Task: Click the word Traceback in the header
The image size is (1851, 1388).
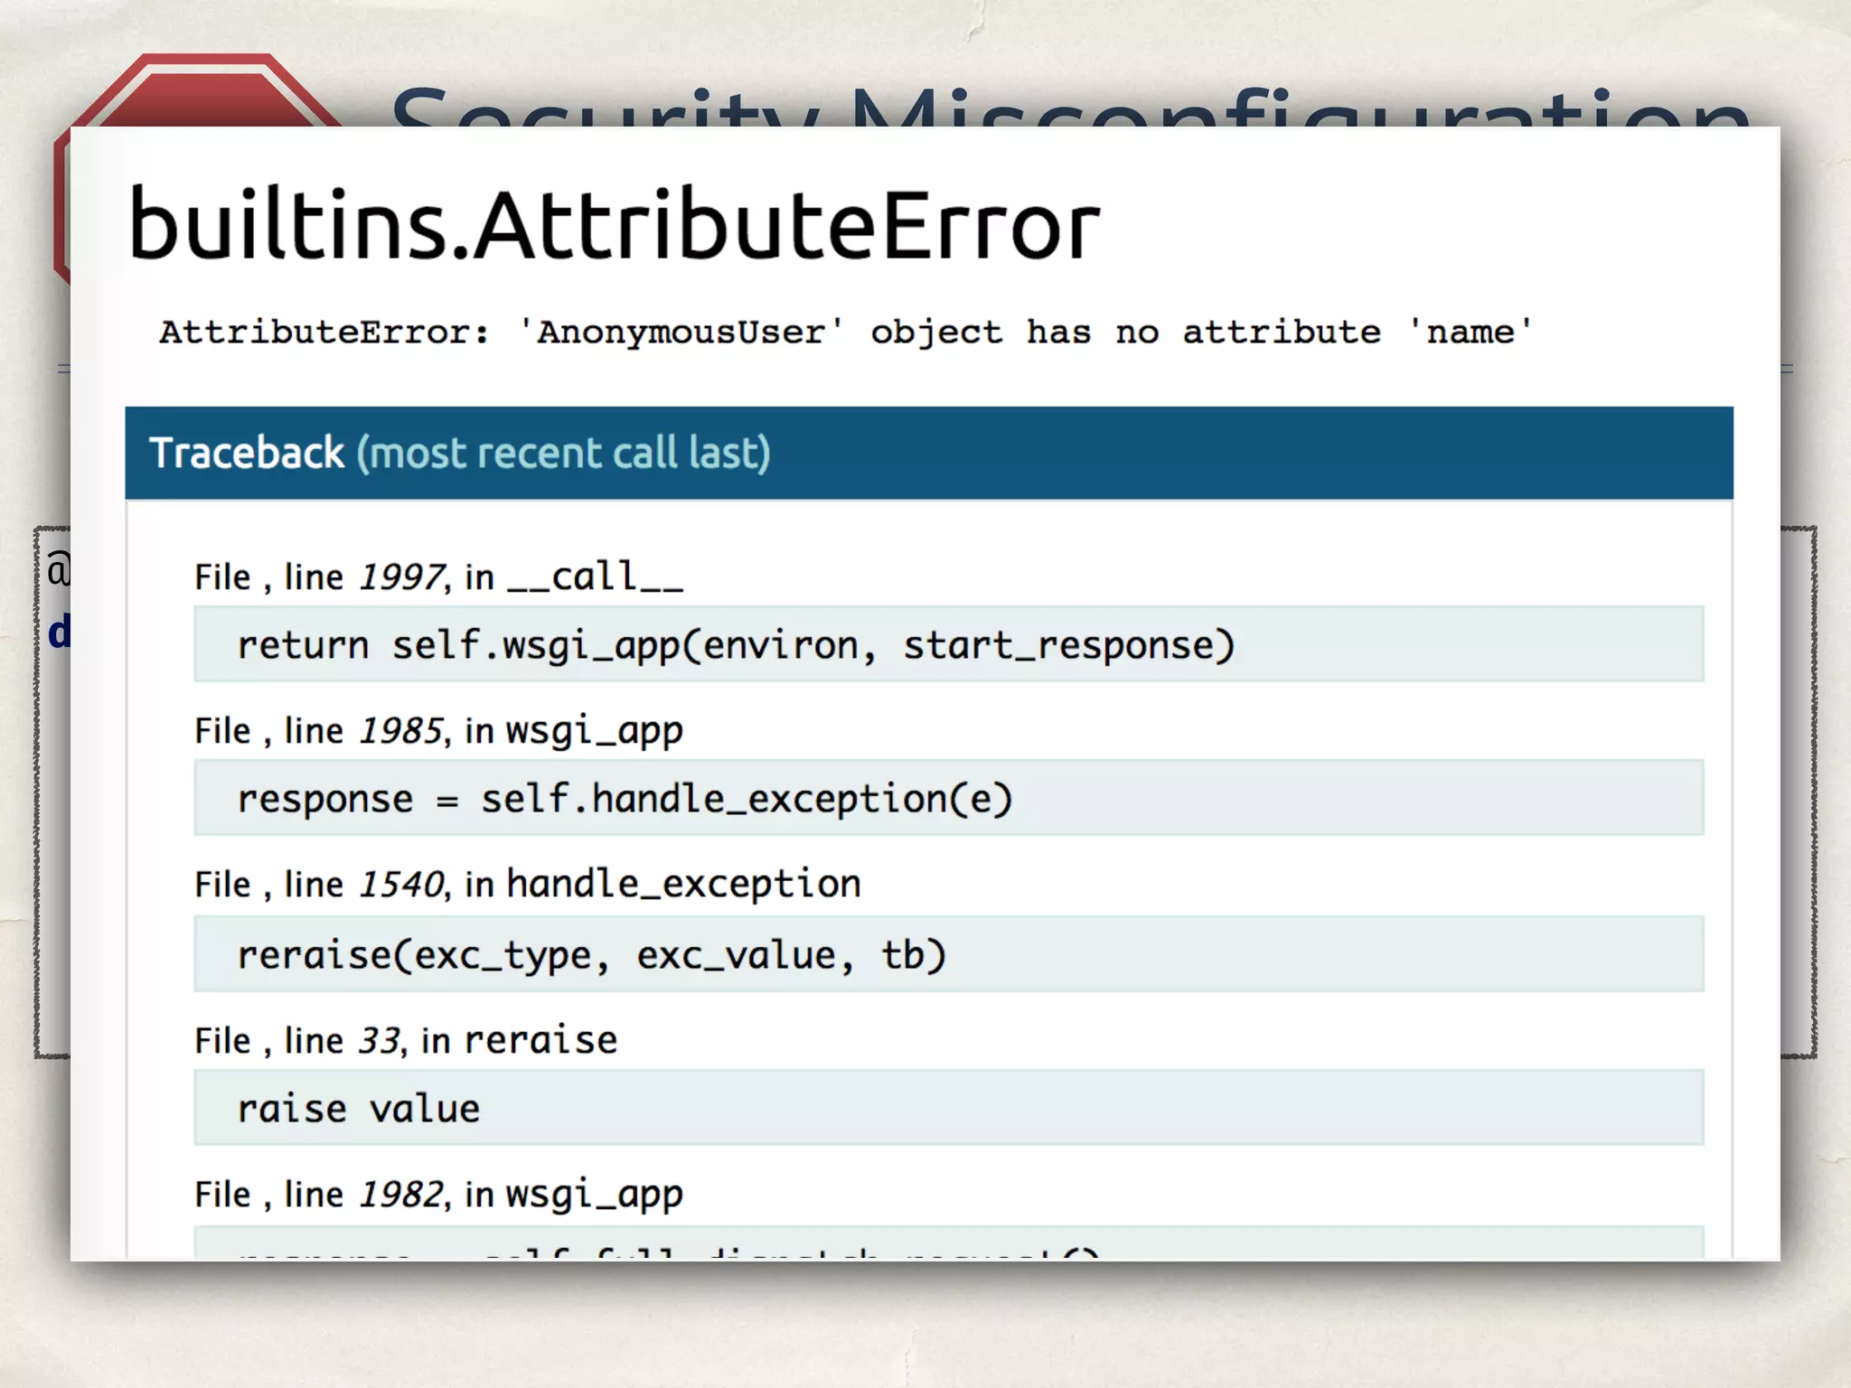Action: click(x=247, y=453)
